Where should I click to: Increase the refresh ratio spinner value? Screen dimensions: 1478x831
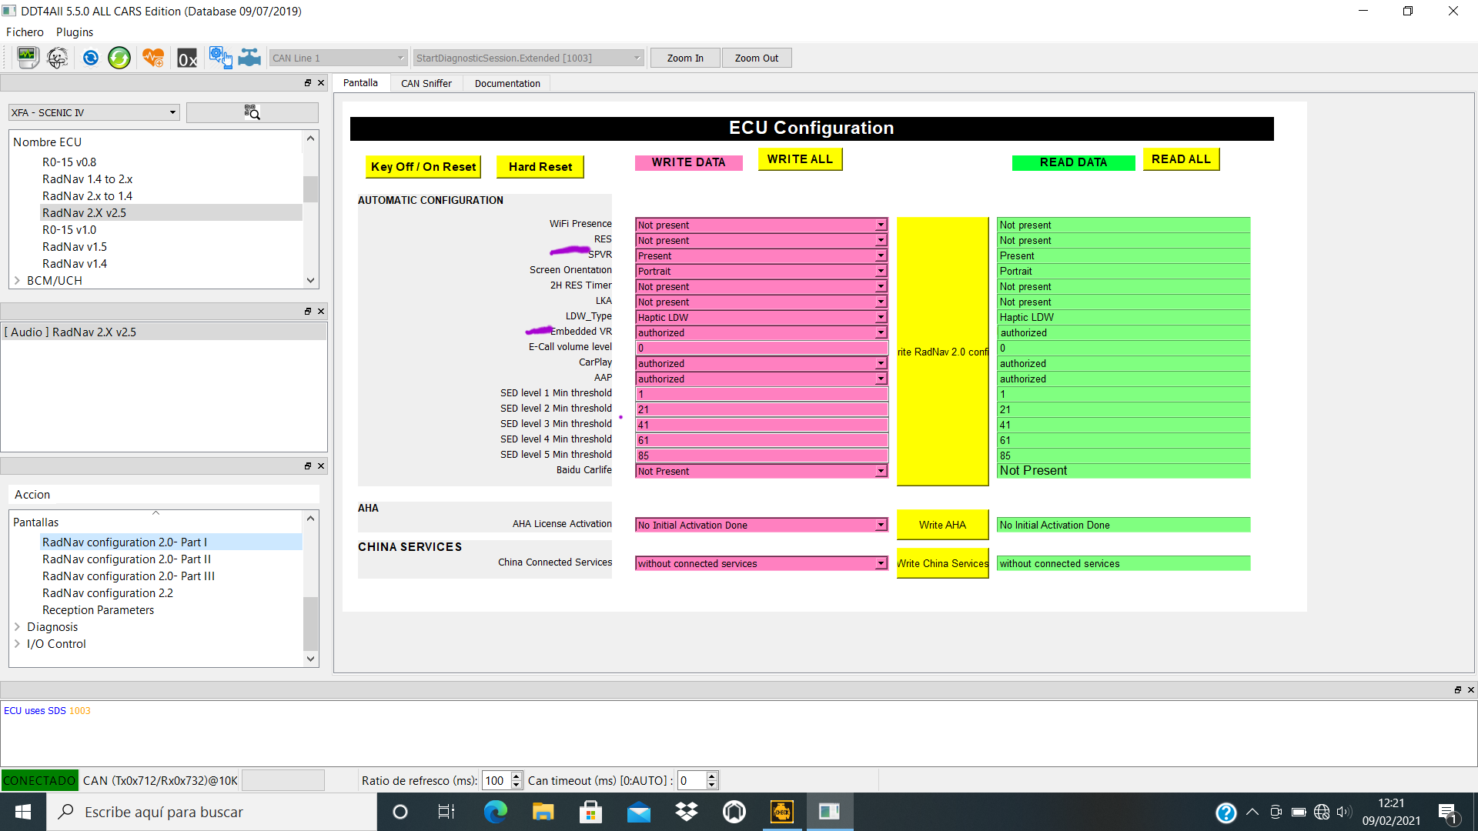pos(517,776)
